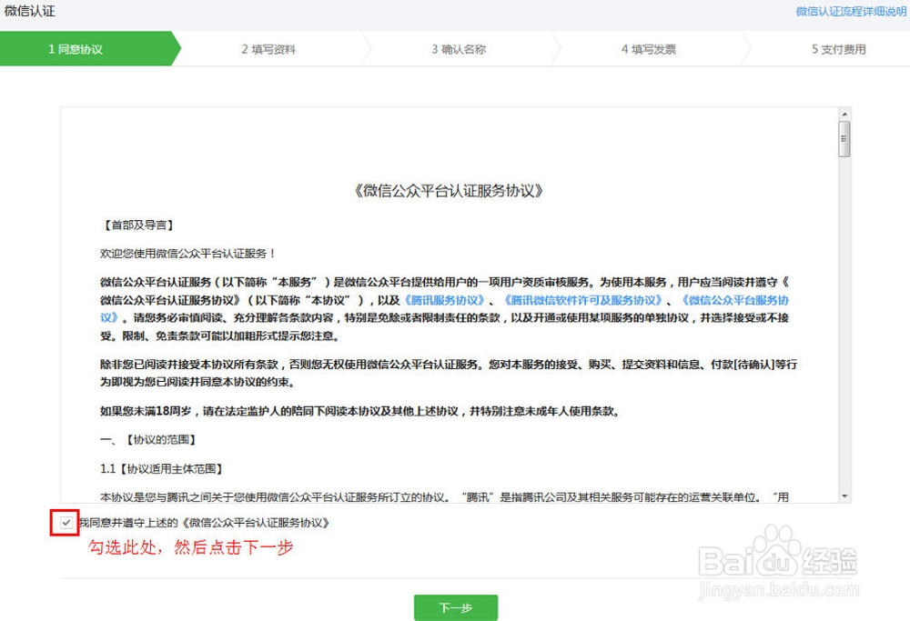This screenshot has width=910, height=621.
Task: Open the 微信认证流程详细说明 link
Action: 854,10
